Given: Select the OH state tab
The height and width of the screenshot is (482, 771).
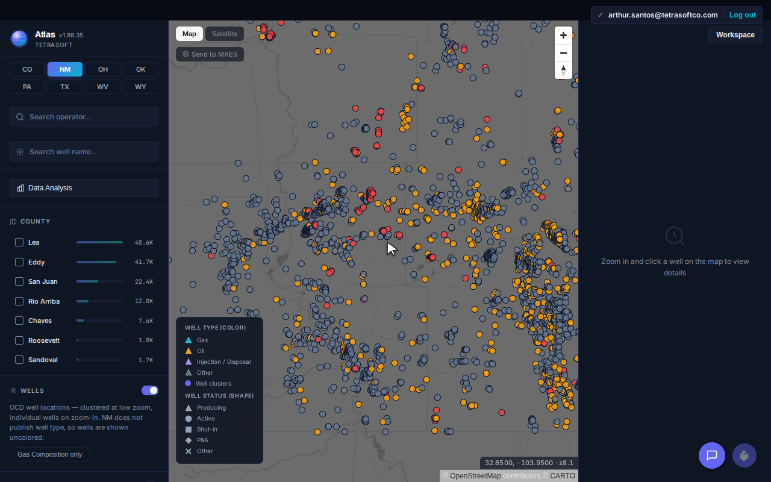Looking at the screenshot, I should [103, 69].
